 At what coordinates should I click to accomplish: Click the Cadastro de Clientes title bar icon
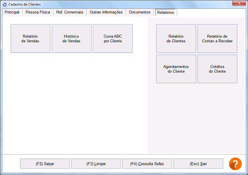coord(4,4)
